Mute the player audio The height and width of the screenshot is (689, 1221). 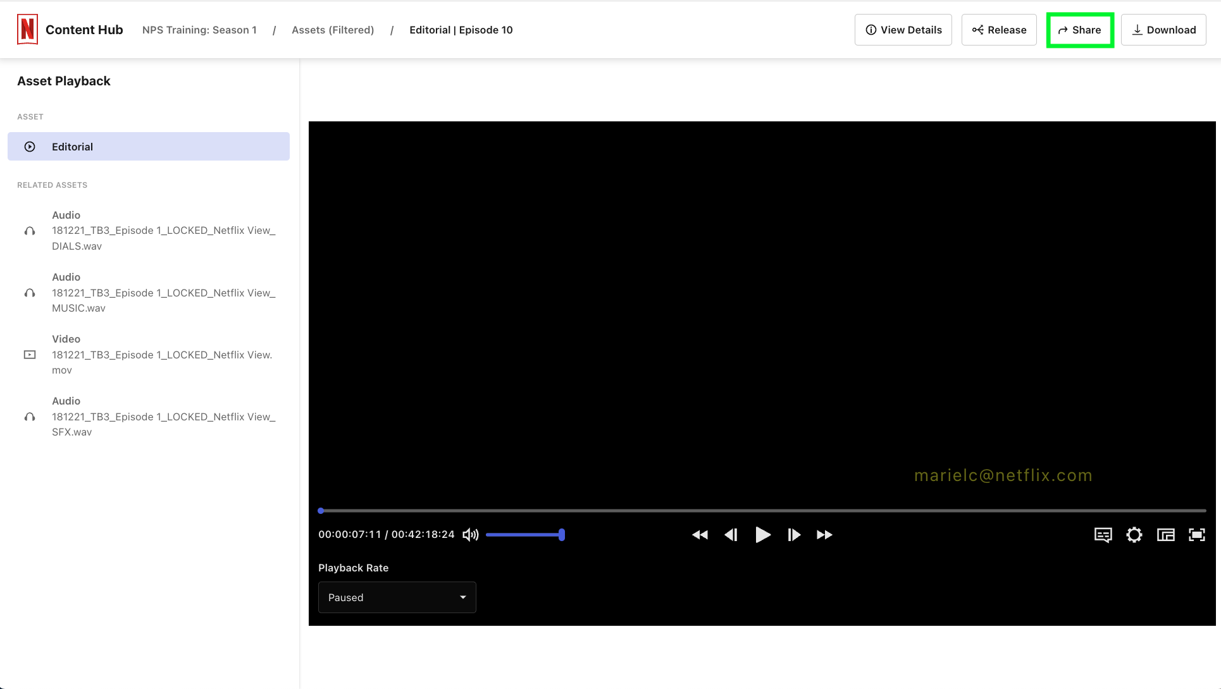pos(471,534)
